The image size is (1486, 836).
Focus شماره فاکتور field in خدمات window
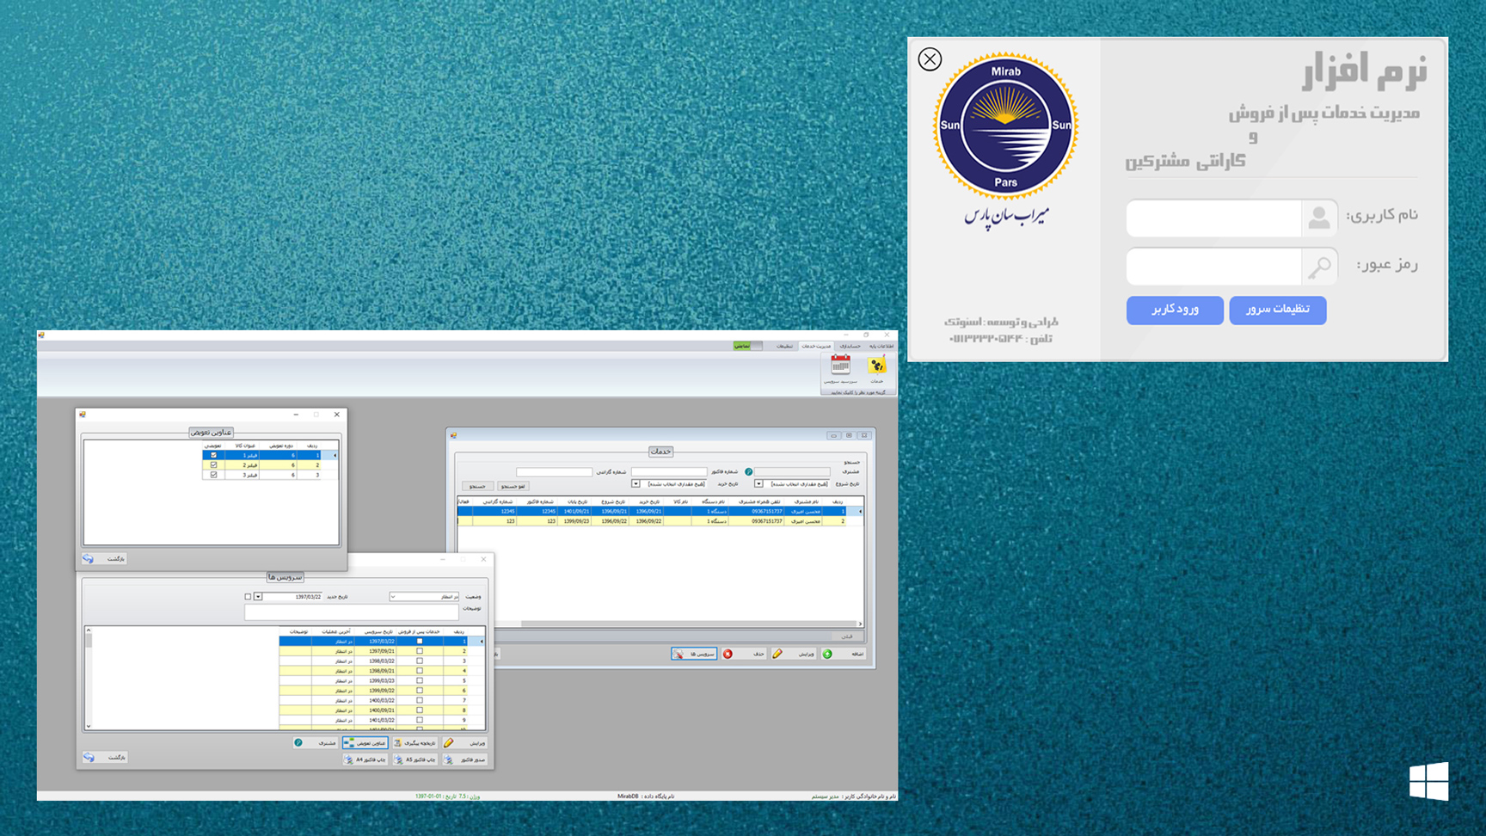click(x=668, y=471)
